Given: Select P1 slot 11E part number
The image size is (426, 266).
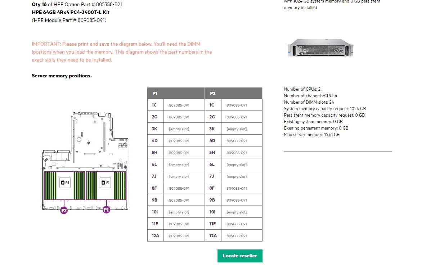Looking at the screenshot, I should pos(179,224).
